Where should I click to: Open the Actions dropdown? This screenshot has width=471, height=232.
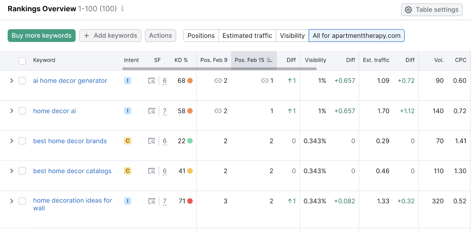(160, 36)
